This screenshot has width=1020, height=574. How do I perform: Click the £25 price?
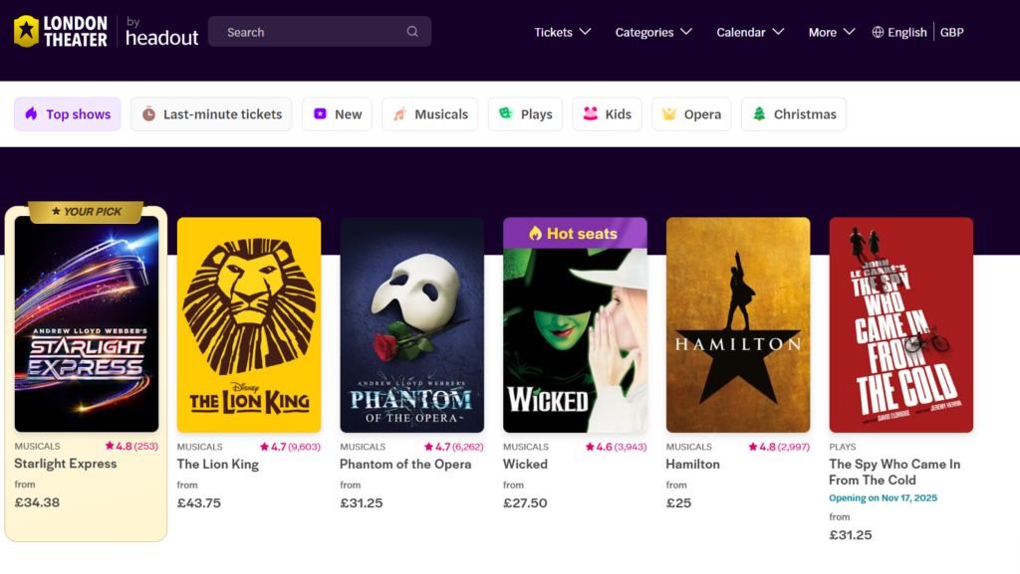(678, 503)
